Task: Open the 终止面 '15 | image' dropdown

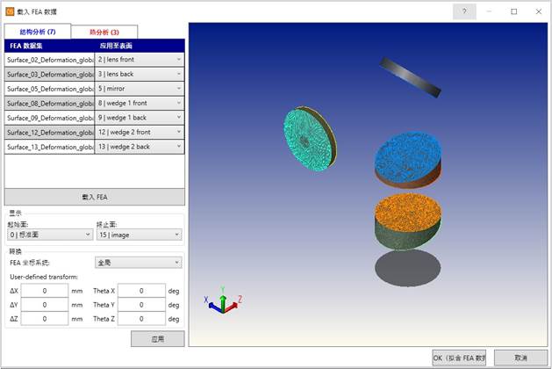Action: pos(139,235)
